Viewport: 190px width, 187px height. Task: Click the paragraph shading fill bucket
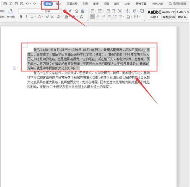coord(128,16)
